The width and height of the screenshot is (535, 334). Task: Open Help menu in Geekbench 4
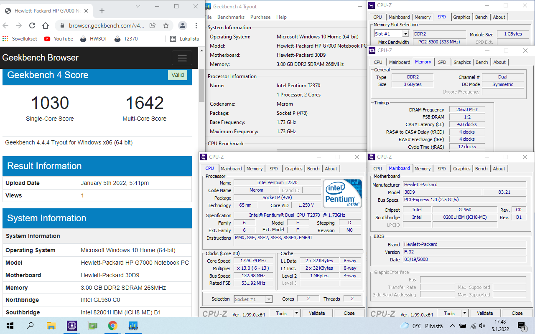281,17
